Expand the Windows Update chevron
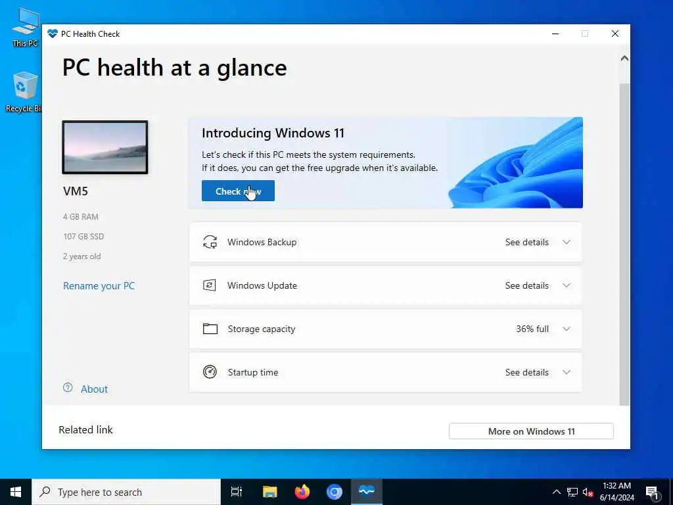This screenshot has height=505, width=673. click(567, 285)
